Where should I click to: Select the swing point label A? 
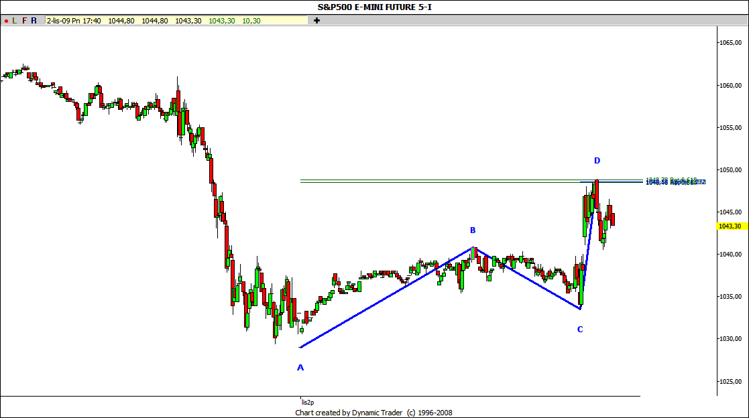[300, 367]
